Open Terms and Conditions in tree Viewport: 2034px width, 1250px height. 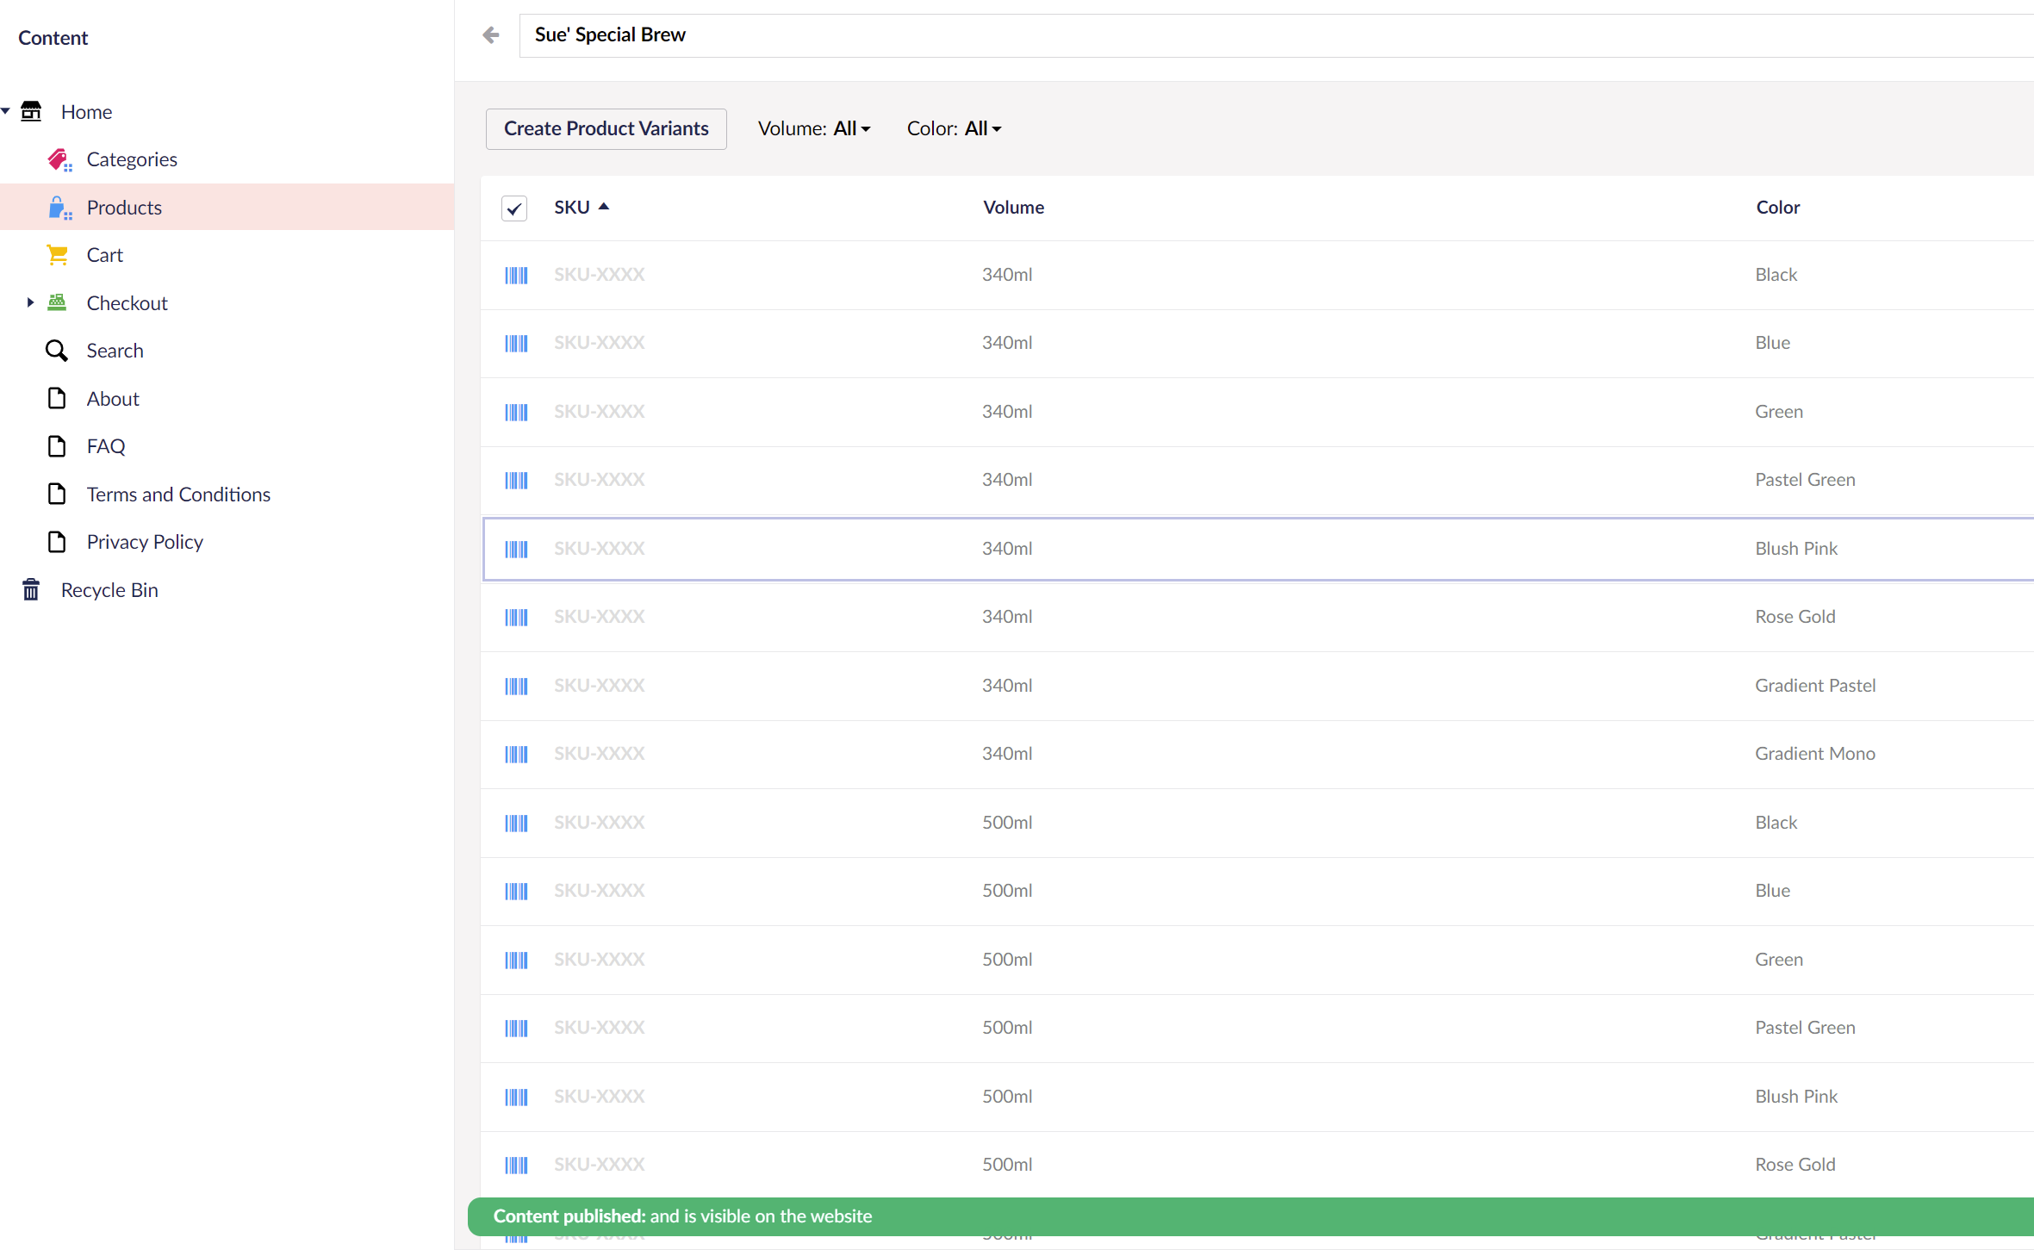(x=178, y=494)
